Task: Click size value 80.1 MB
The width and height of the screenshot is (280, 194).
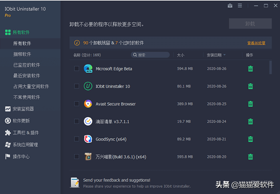Action: point(184,86)
